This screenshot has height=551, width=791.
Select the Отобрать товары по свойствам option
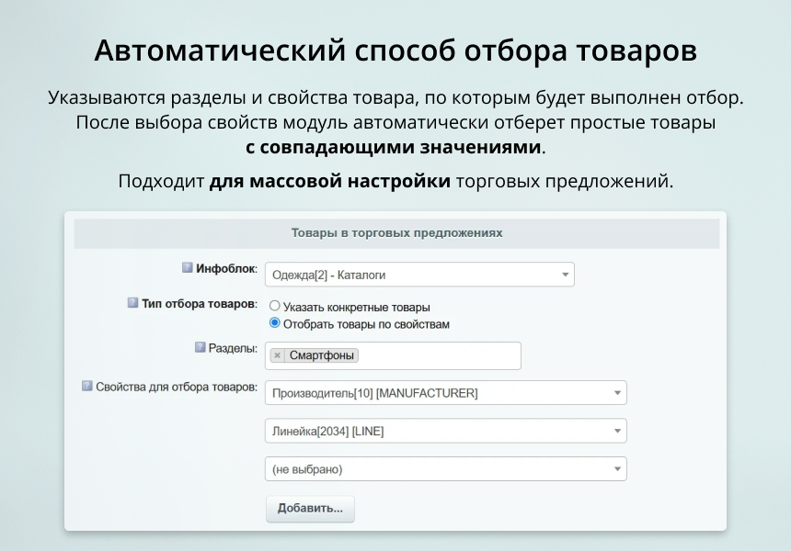click(x=274, y=324)
